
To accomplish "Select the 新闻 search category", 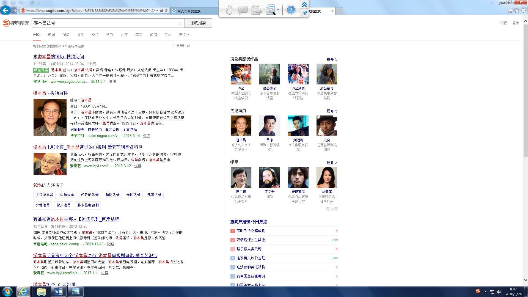I will click(x=51, y=35).
